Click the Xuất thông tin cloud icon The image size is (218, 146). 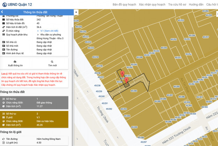(x=15, y=62)
